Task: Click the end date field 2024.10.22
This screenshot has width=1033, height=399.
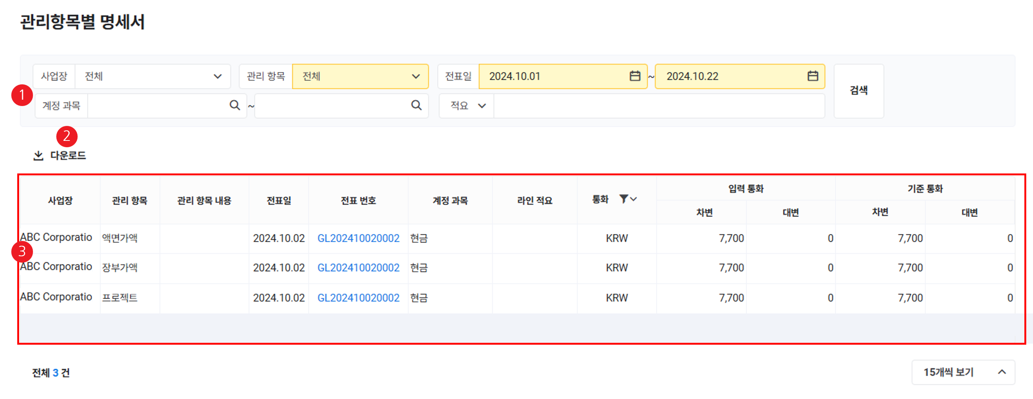Action: (x=730, y=76)
